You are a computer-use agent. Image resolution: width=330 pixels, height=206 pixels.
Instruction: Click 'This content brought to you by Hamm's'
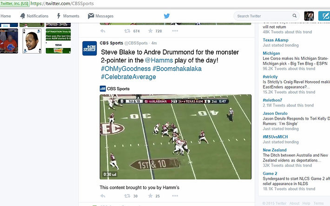point(139,187)
